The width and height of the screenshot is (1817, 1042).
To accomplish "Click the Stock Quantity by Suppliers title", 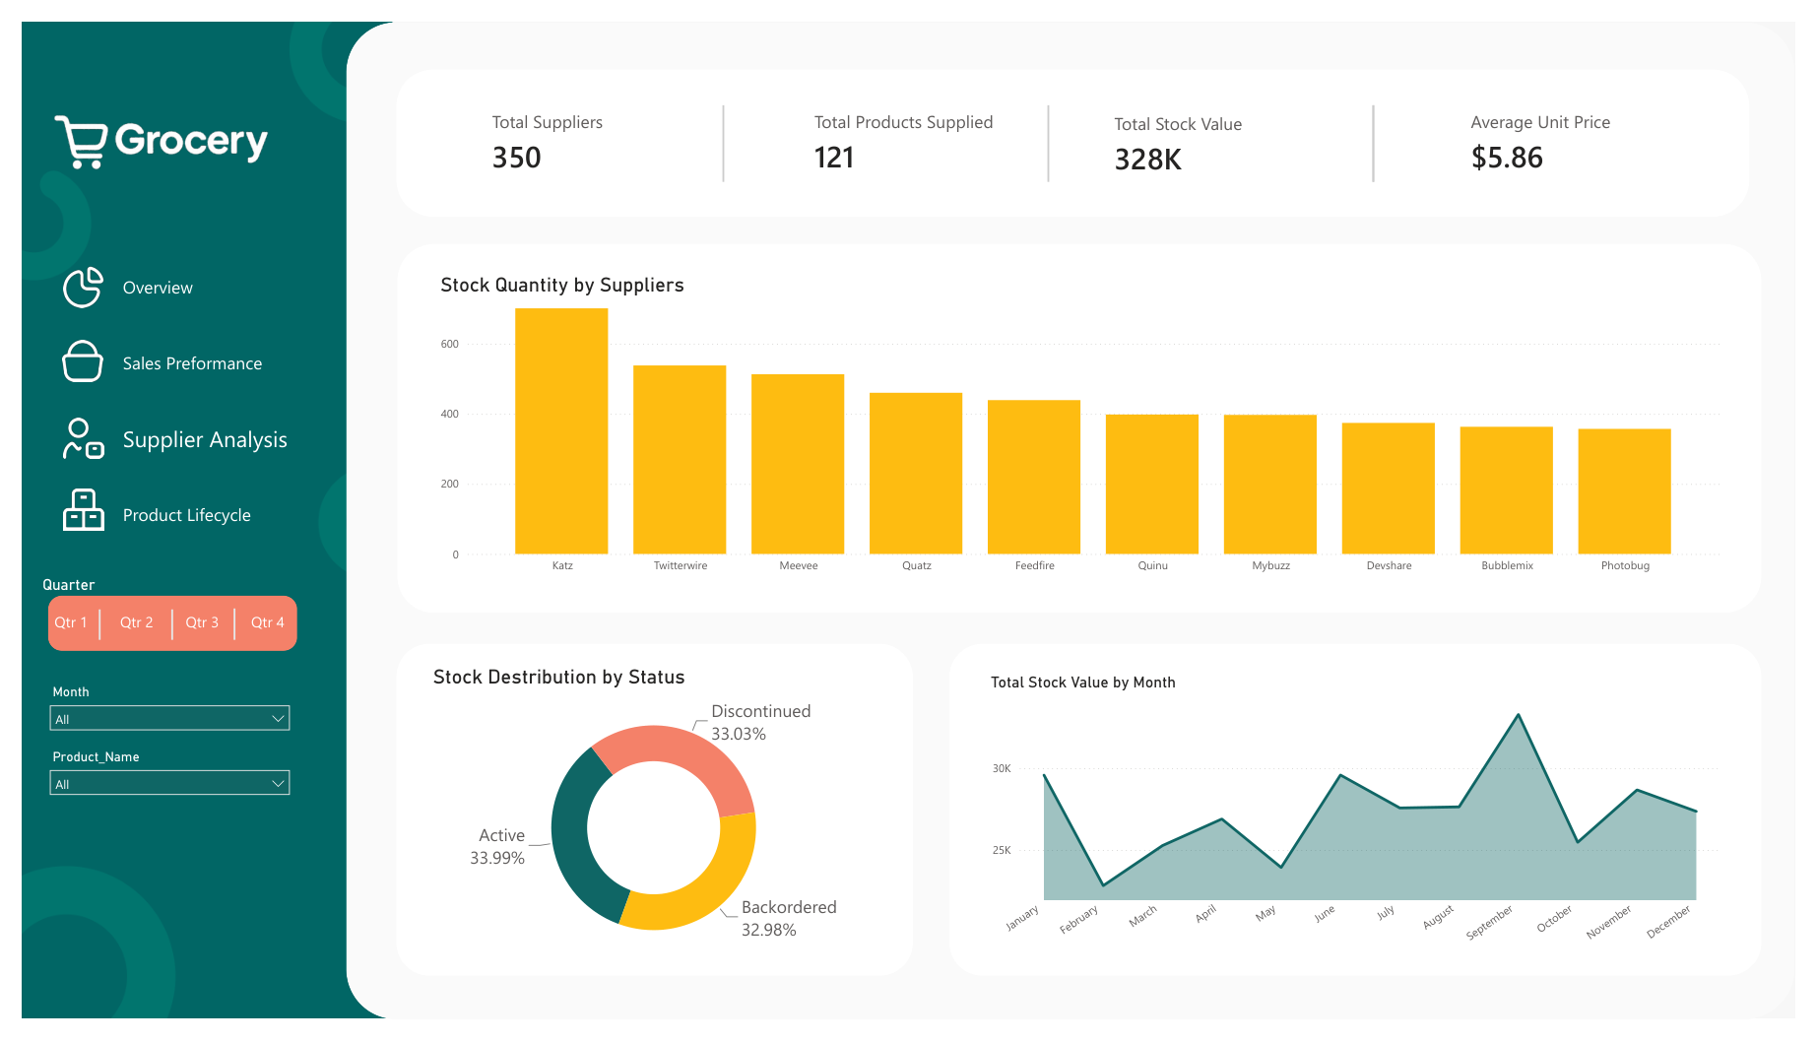I will click(x=562, y=285).
